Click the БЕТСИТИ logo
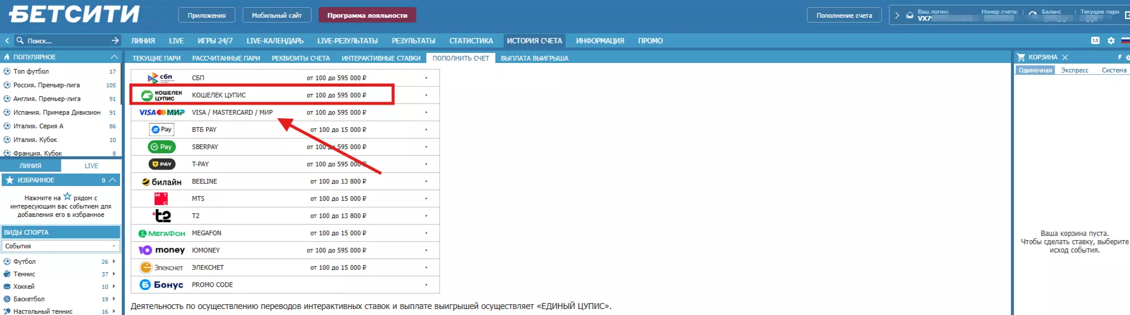This screenshot has height=315, width=1130. 74,14
